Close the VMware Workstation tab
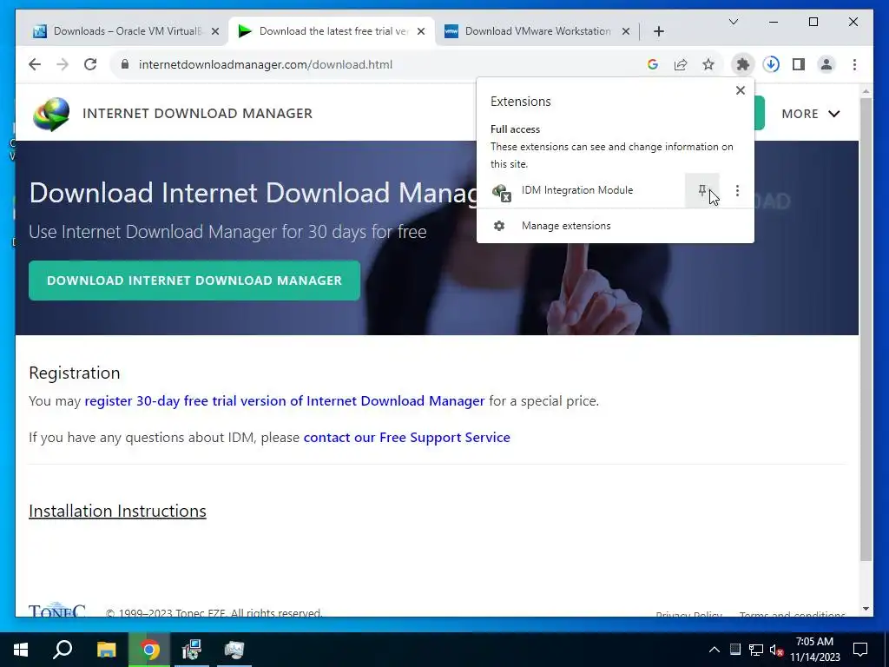The width and height of the screenshot is (889, 667). (625, 32)
